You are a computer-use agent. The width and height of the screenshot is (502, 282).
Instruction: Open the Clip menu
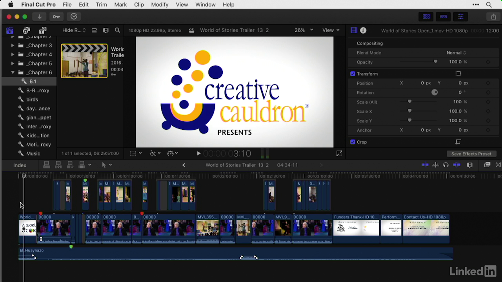click(139, 5)
